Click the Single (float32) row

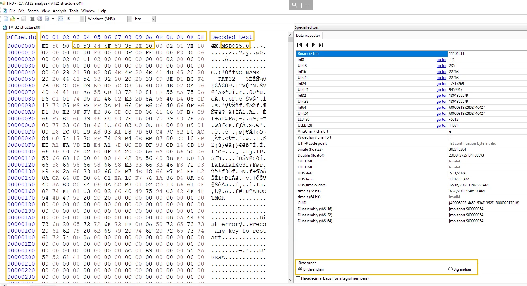411,149
